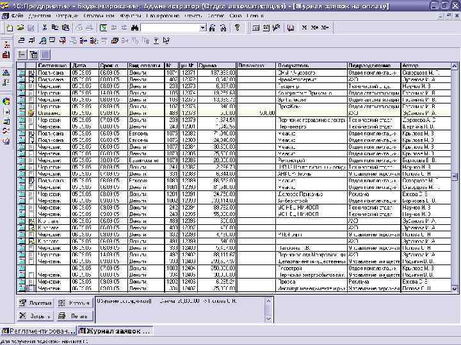Image resolution: width=461 pixels, height=345 pixels.
Task: Click the Закрыть button
Action: [35, 316]
